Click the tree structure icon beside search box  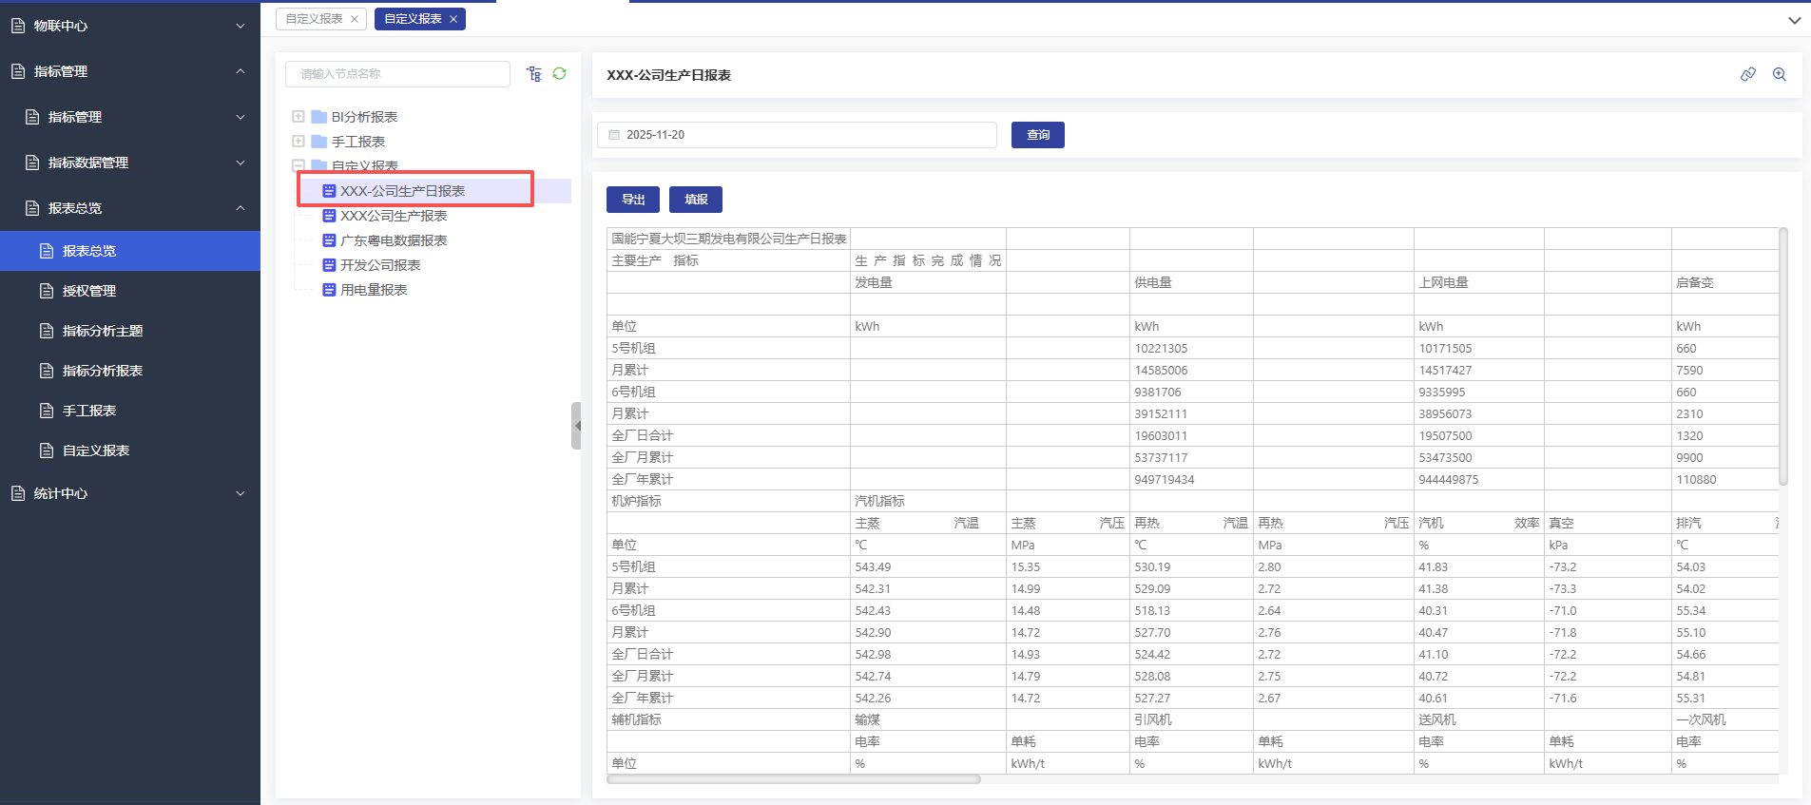point(534,74)
